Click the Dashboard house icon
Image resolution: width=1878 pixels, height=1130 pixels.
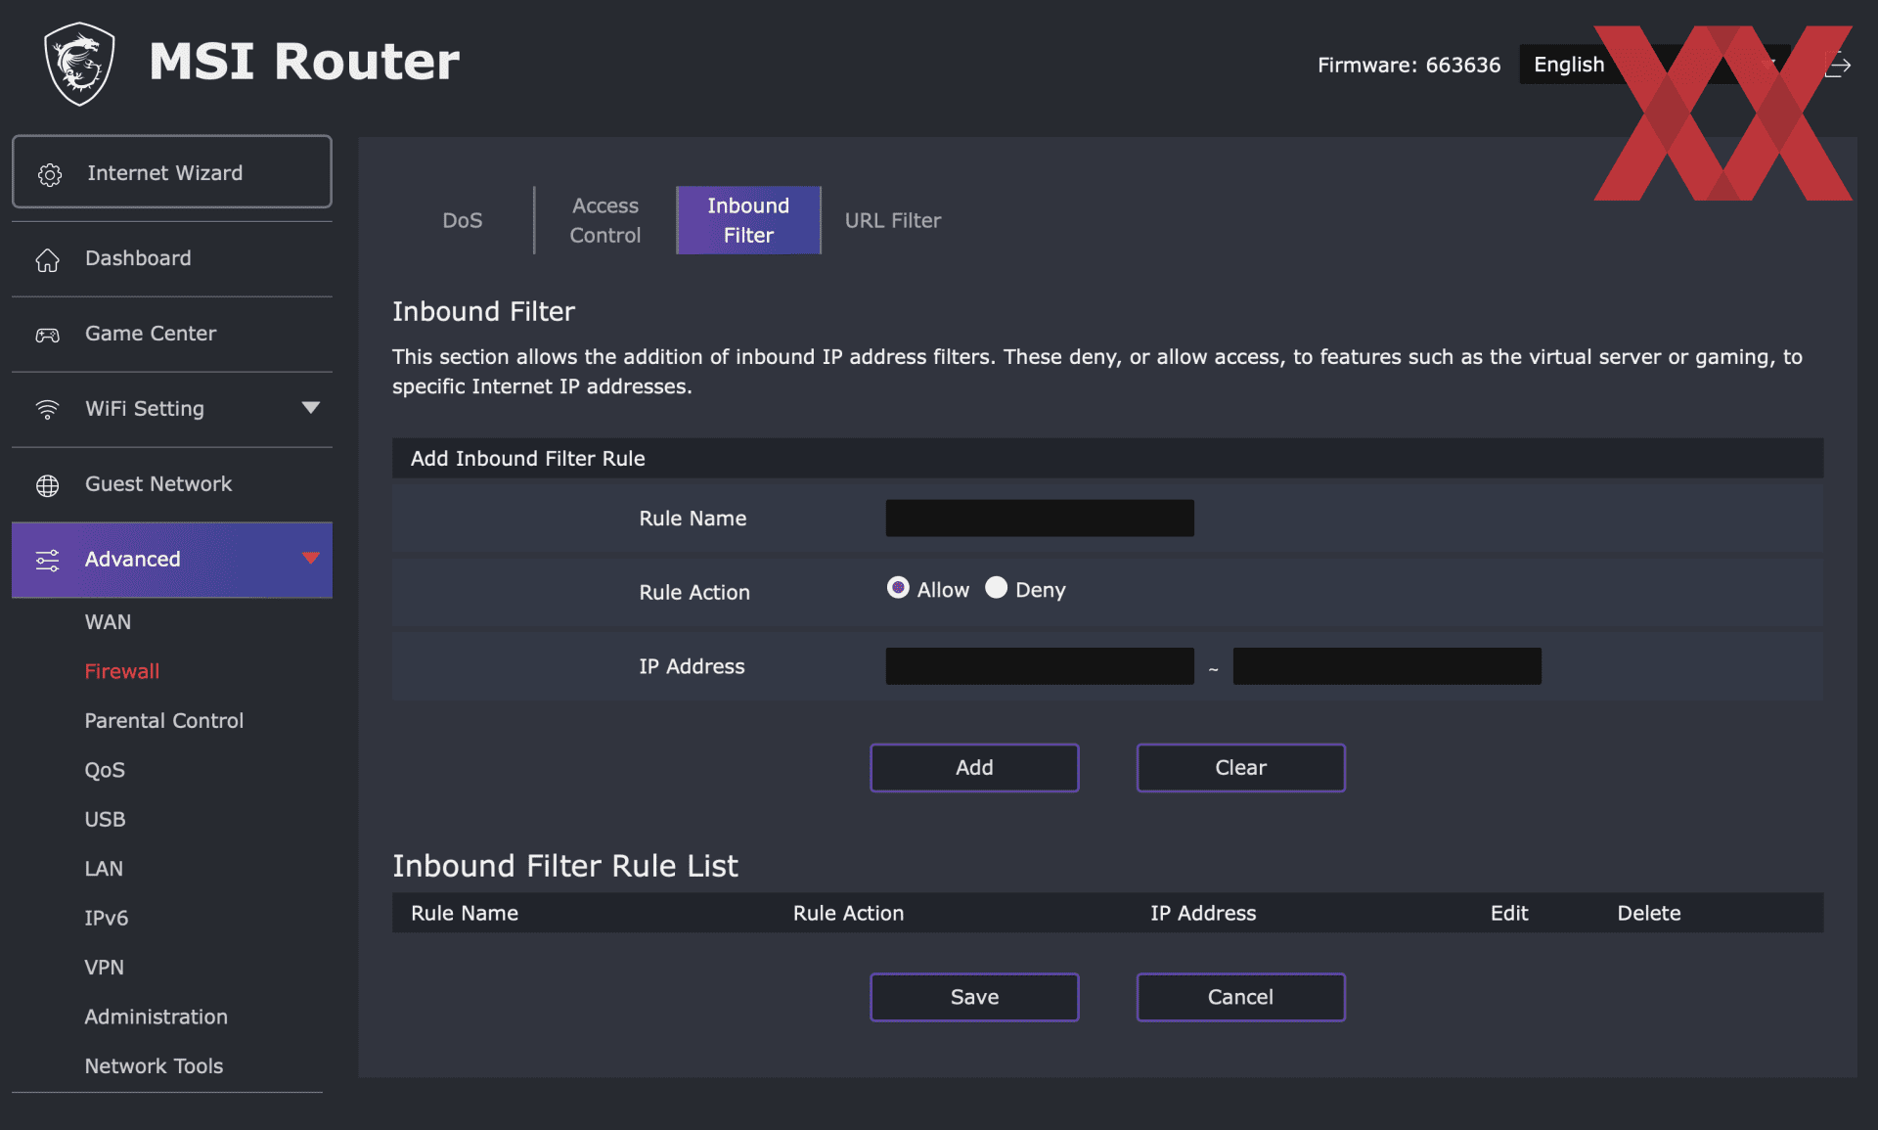tap(48, 259)
